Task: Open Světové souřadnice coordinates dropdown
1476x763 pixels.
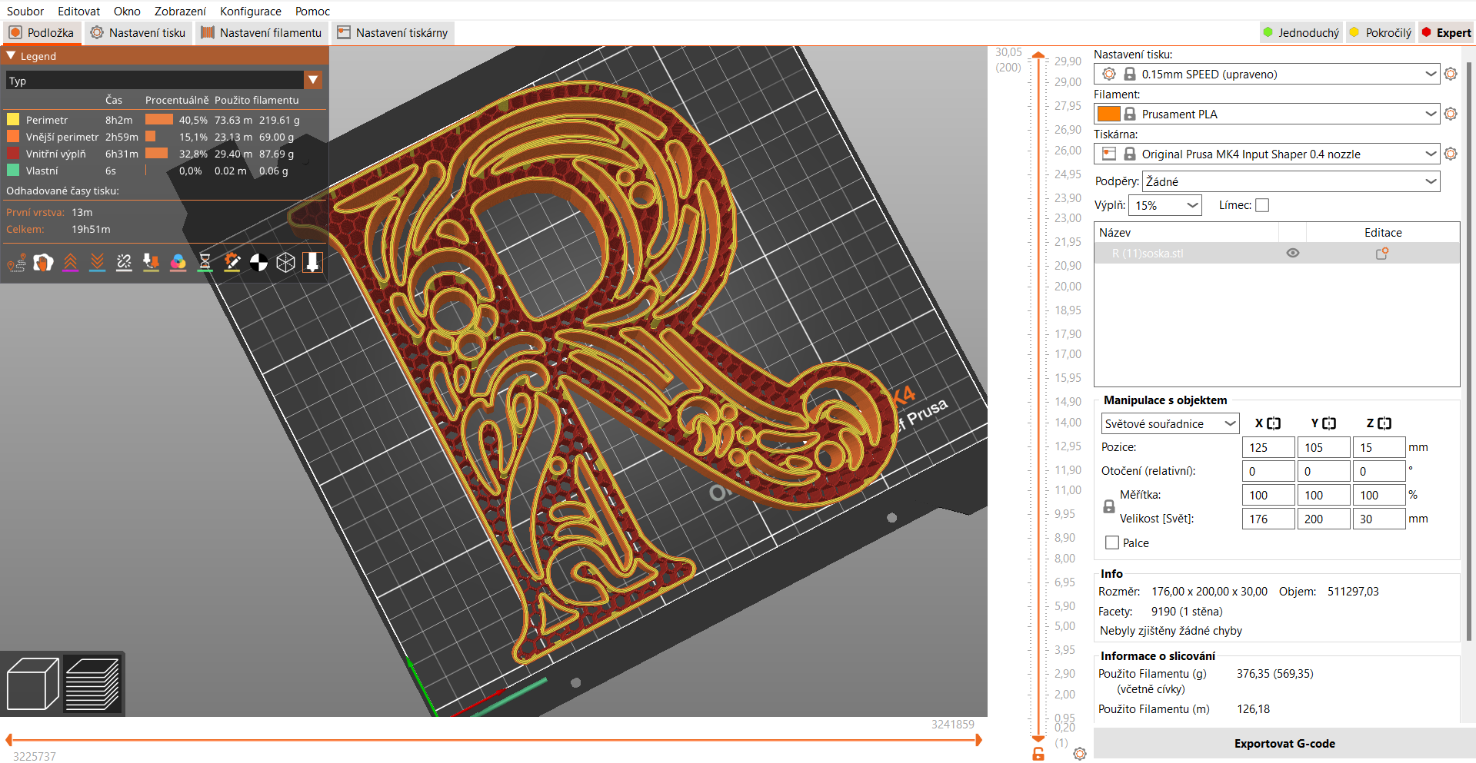Action: 1170,423
